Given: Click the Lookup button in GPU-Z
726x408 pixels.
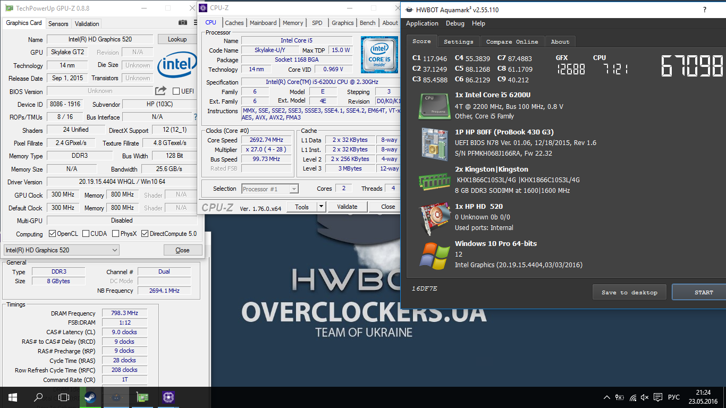Looking at the screenshot, I should (177, 39).
